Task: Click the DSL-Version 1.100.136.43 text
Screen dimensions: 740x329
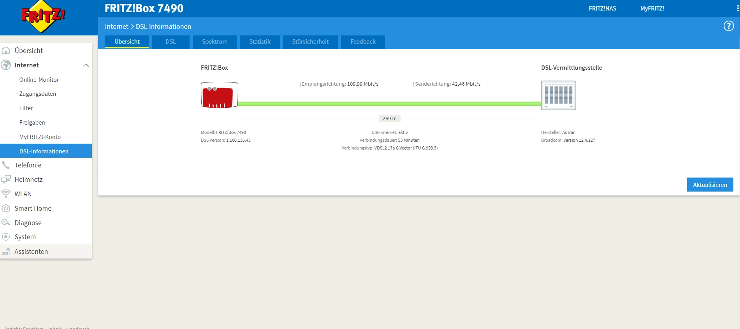Action: [226, 140]
